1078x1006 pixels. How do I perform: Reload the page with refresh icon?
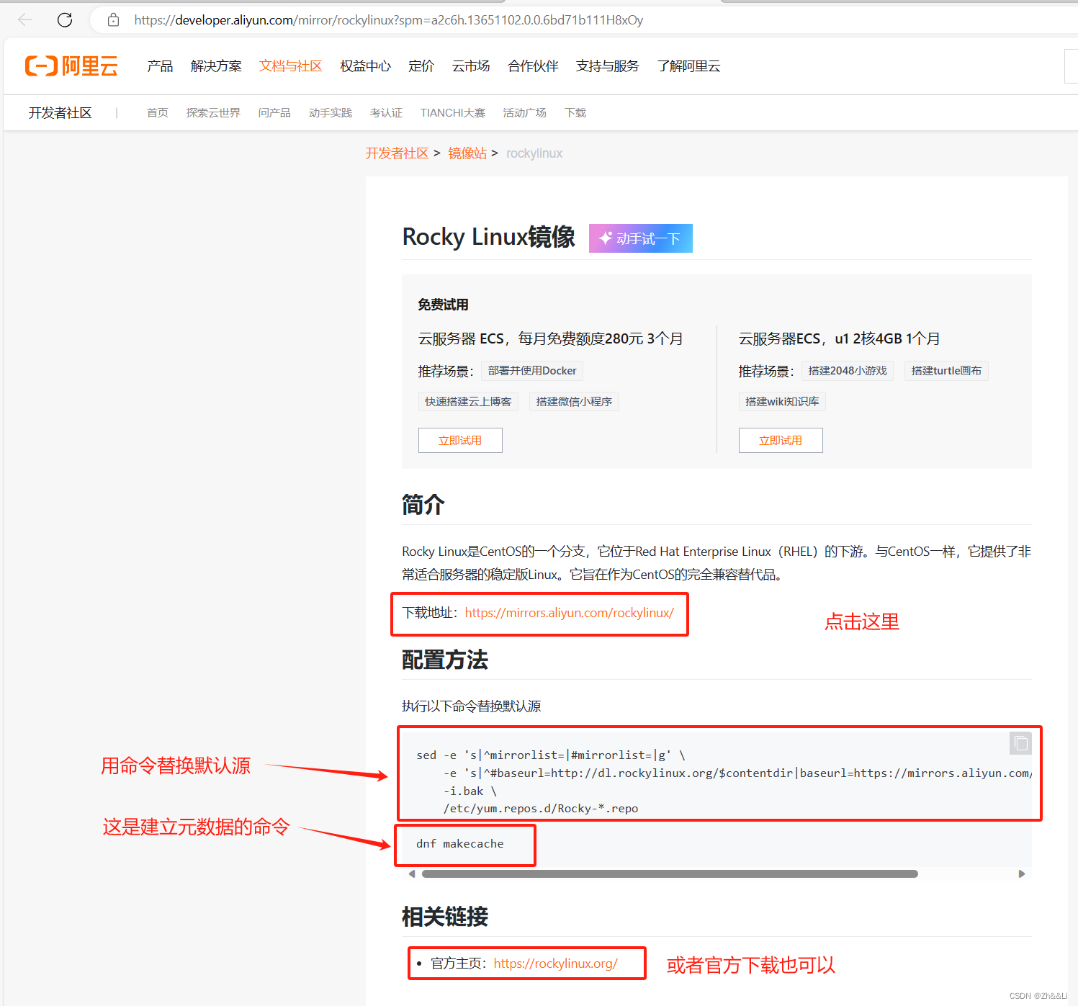65,20
